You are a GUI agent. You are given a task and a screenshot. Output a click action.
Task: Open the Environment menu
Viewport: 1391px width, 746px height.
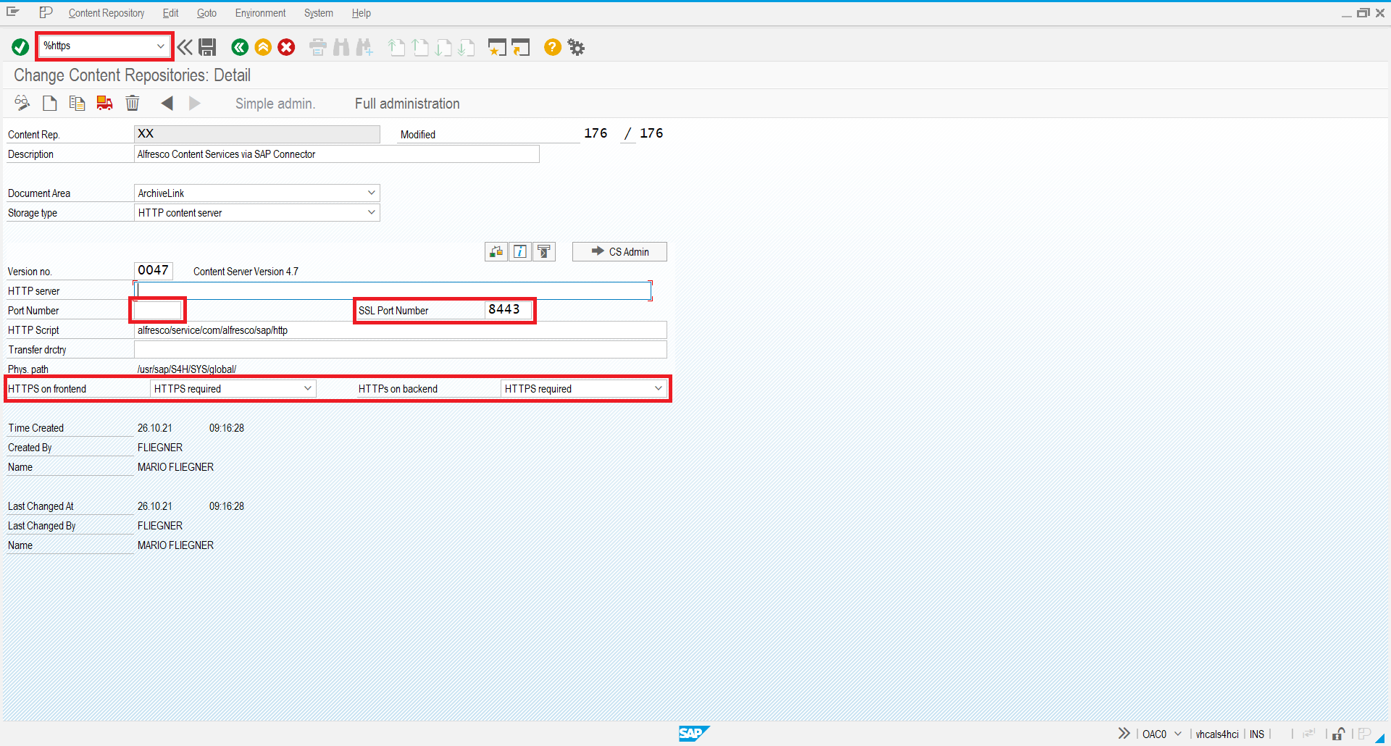260,13
